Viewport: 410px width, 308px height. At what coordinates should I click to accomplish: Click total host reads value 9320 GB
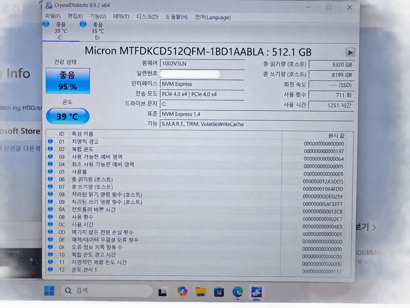(331, 65)
